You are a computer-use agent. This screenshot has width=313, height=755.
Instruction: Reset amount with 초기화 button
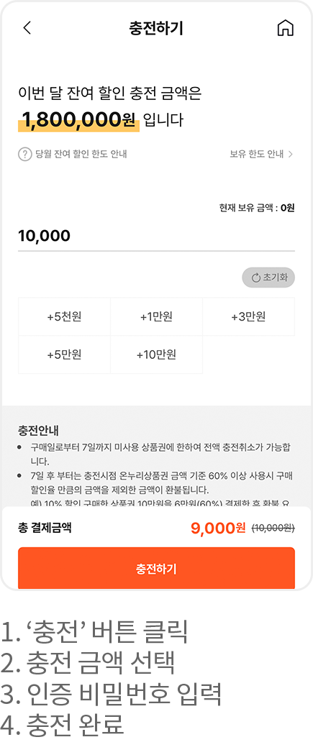[268, 278]
